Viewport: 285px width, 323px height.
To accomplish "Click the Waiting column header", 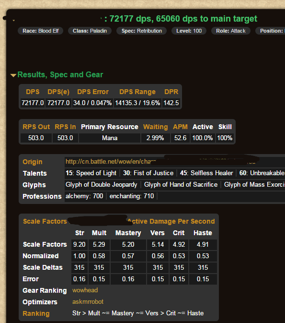I will [x=156, y=127].
